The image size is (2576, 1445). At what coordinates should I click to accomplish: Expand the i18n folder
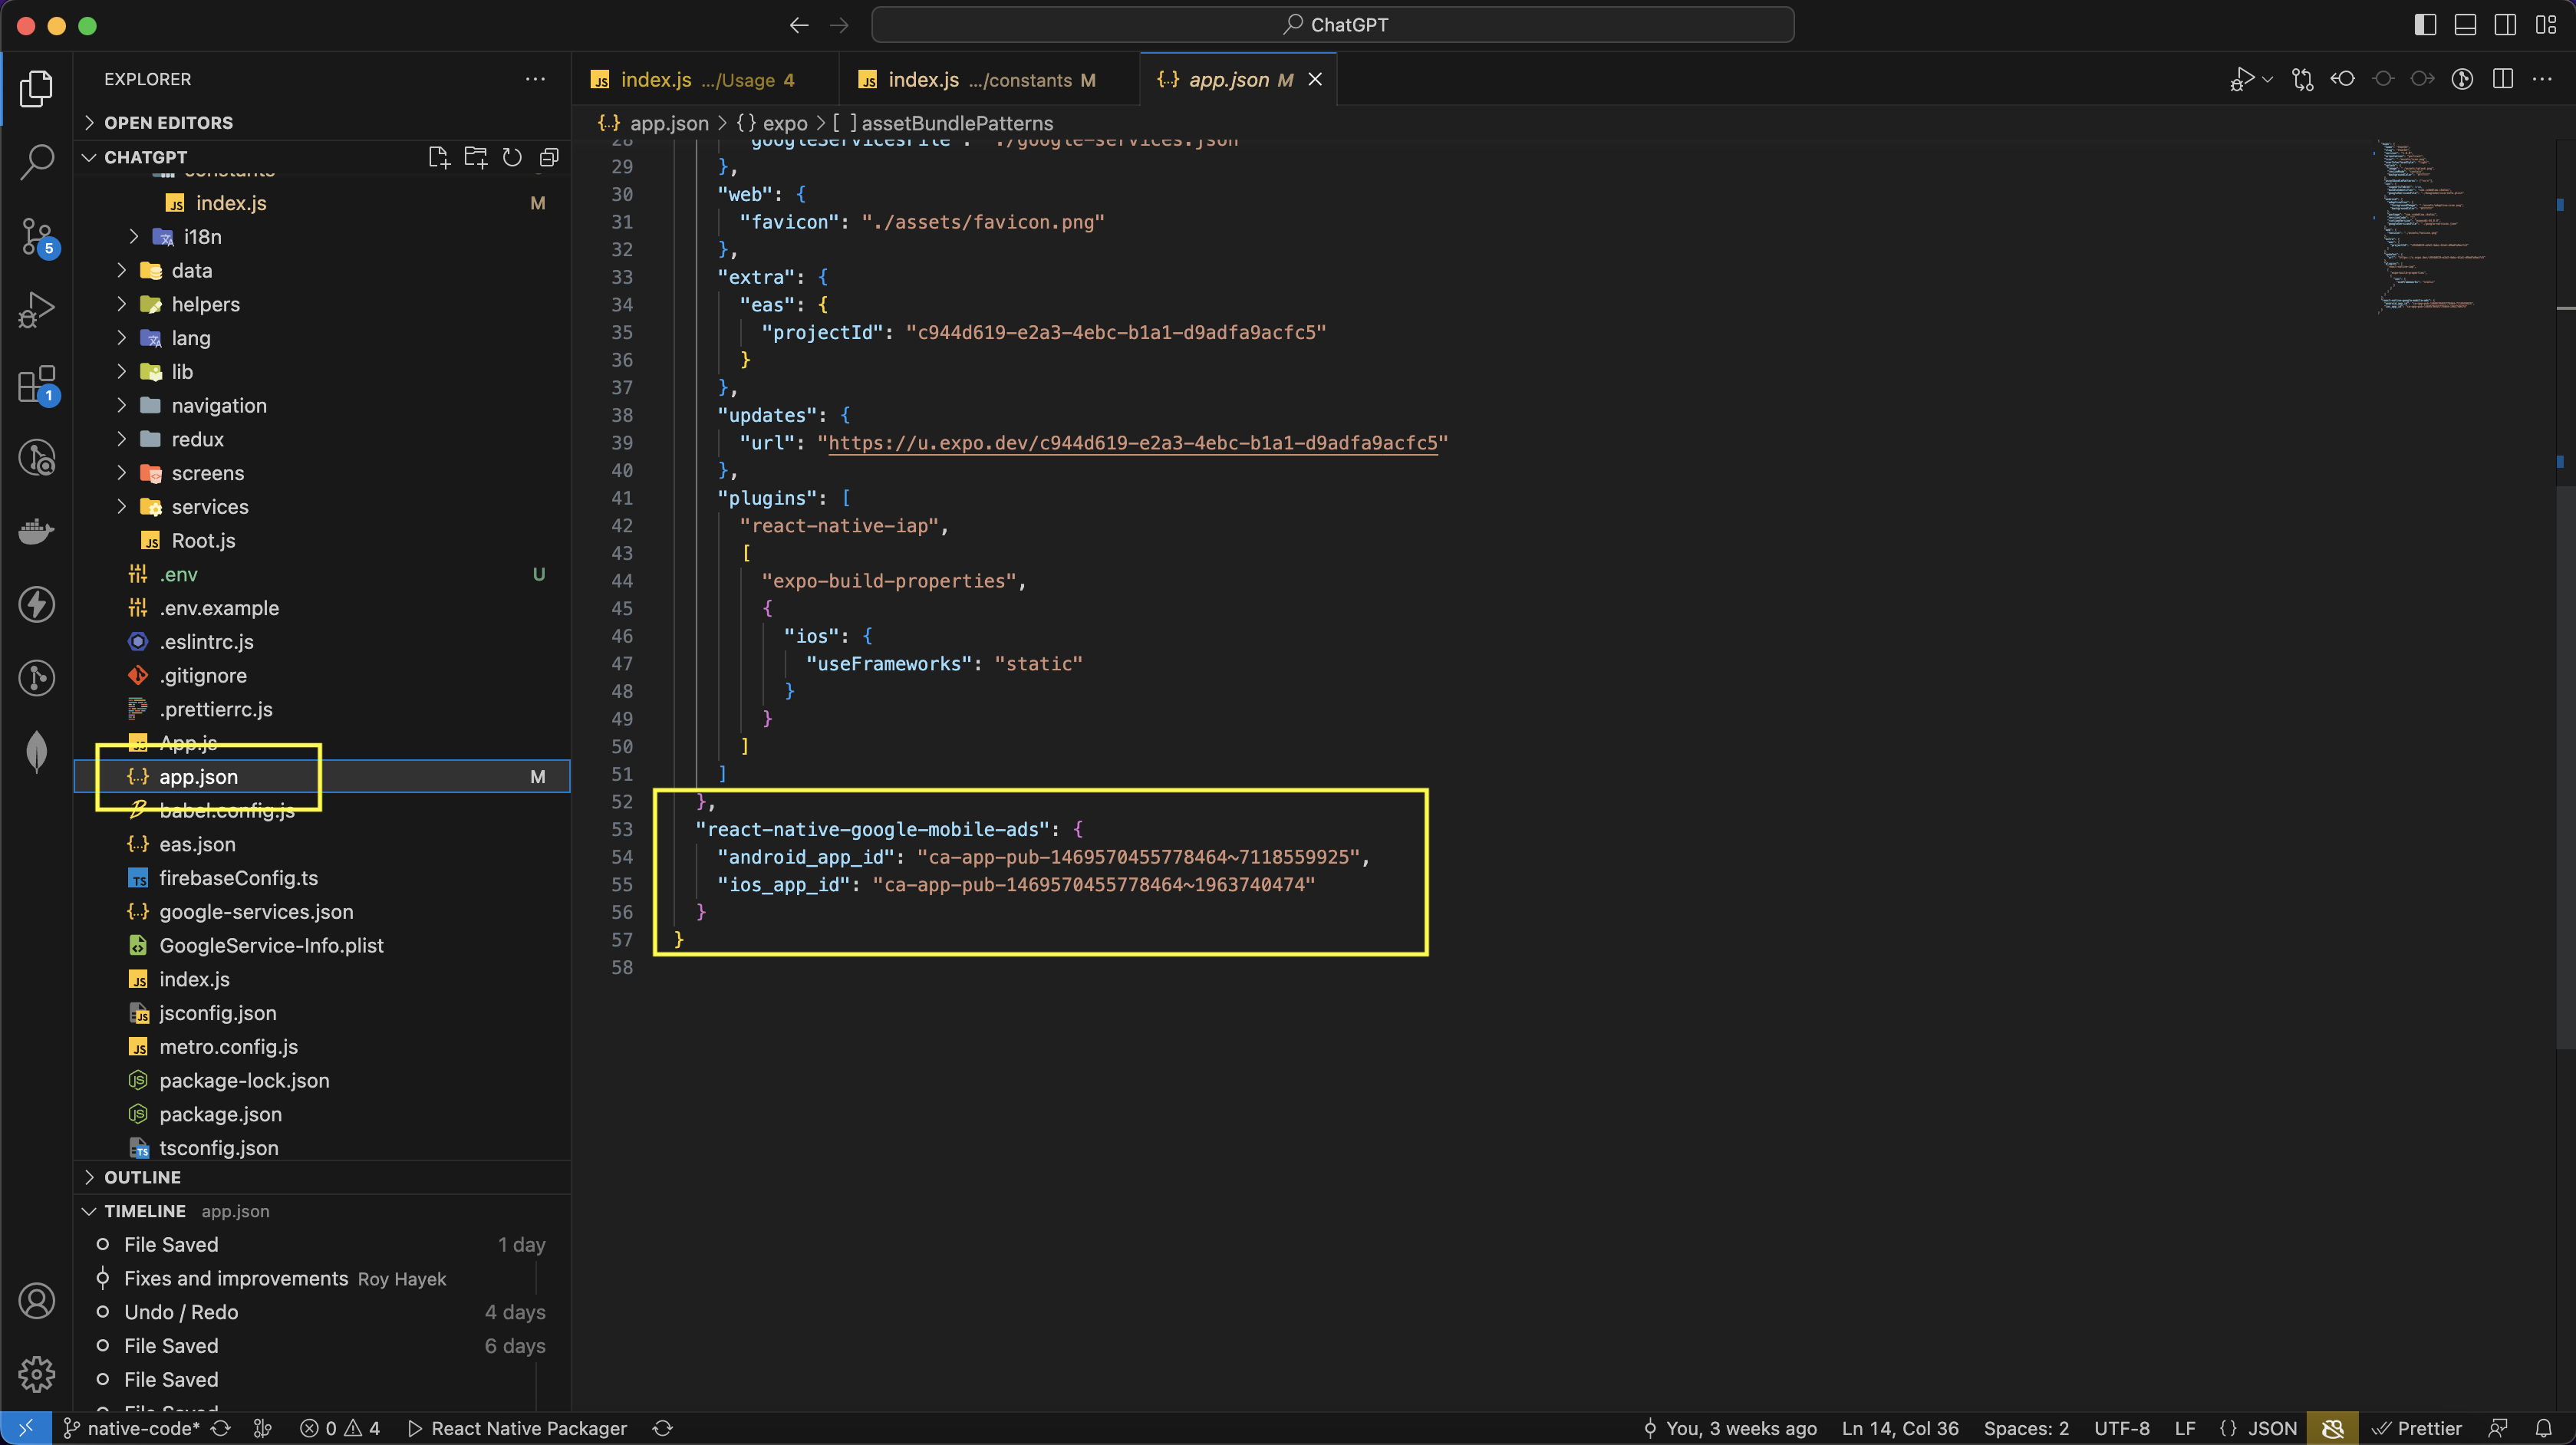coord(322,237)
